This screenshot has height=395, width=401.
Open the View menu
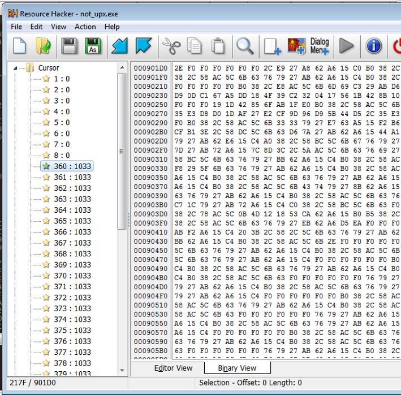[x=59, y=27]
